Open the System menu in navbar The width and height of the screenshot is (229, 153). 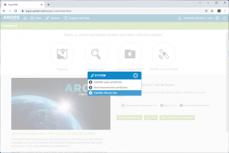[53, 18]
